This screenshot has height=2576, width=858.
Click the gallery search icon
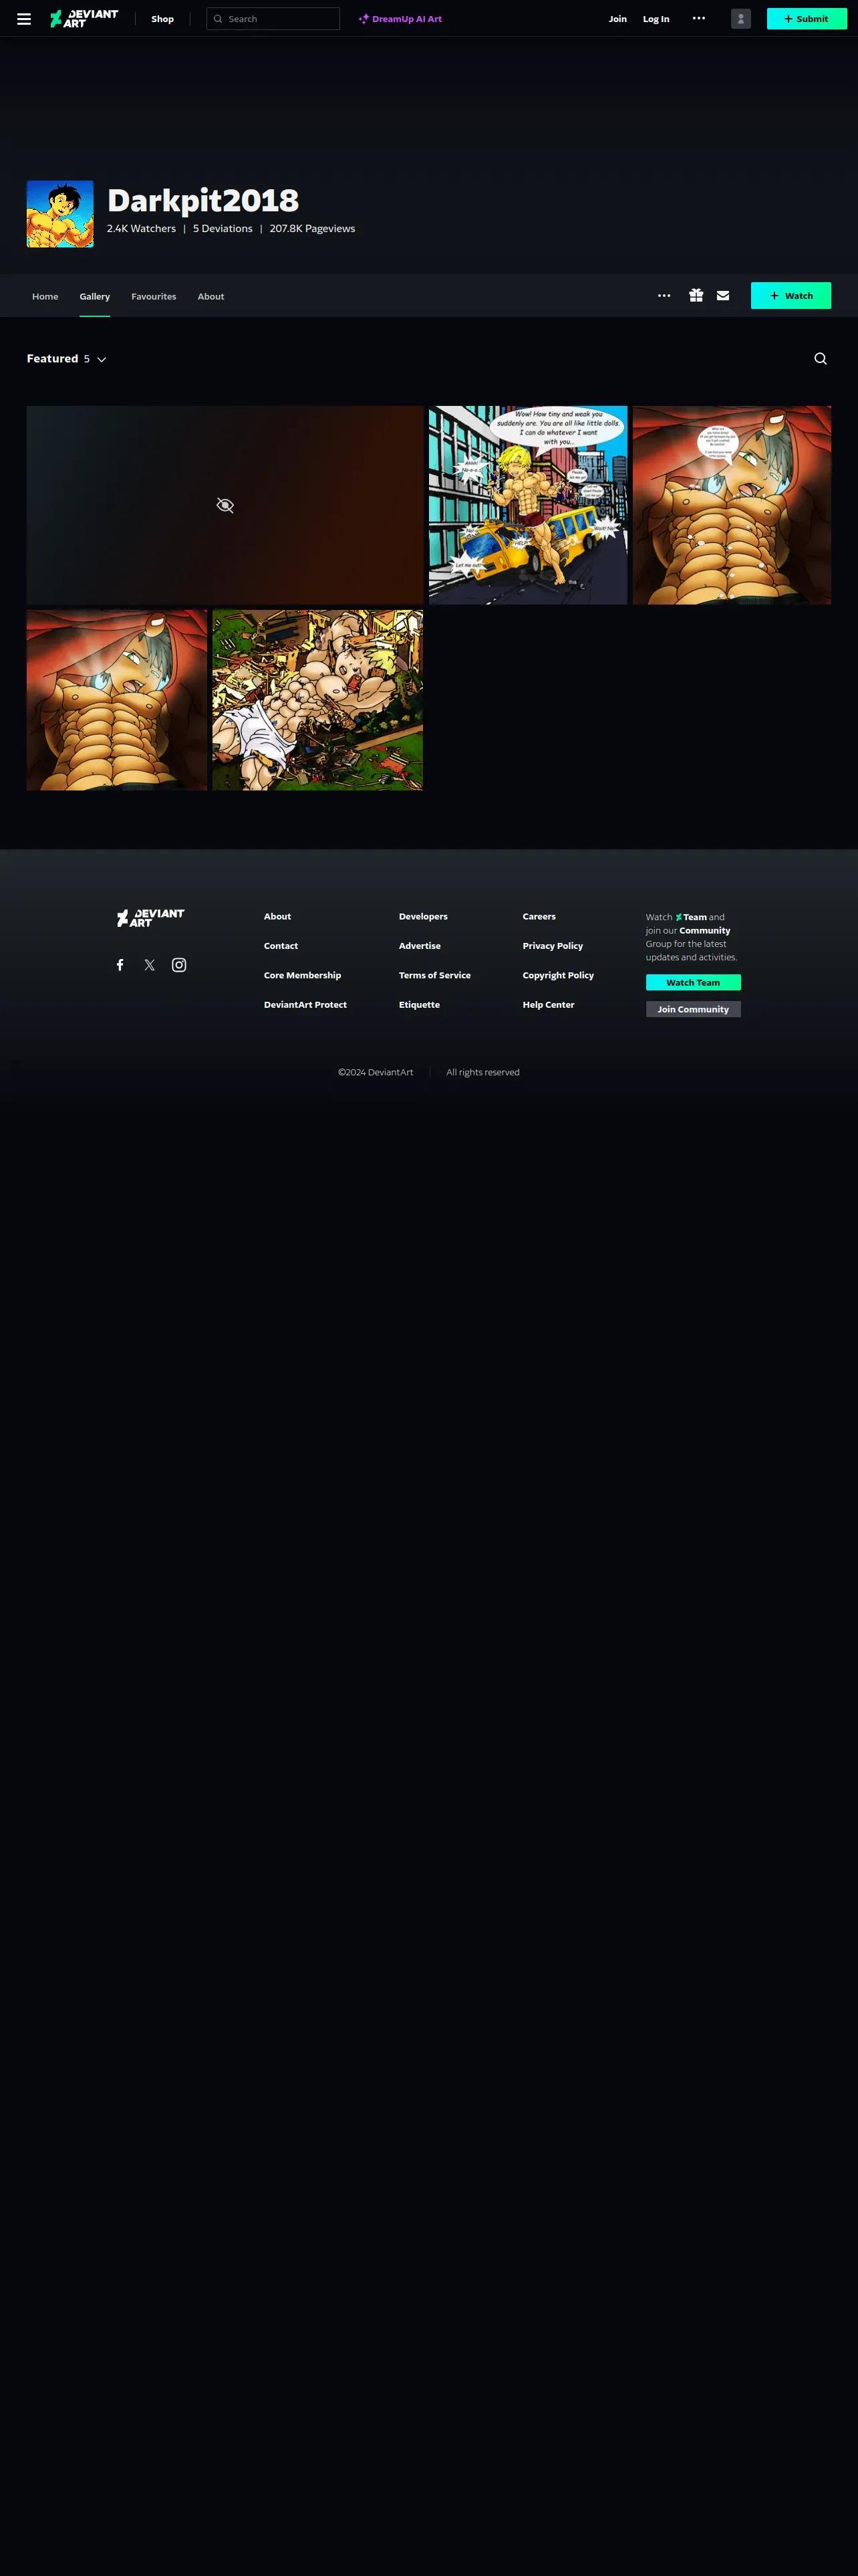click(821, 359)
